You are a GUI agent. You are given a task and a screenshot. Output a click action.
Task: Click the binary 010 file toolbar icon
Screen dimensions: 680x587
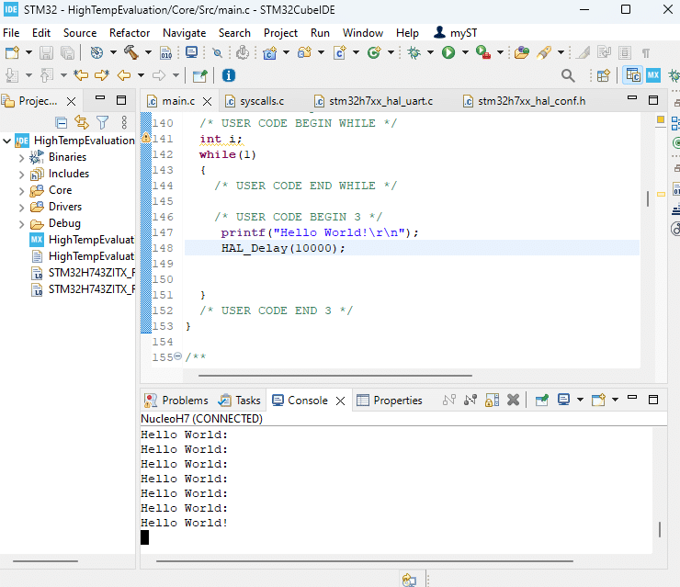(165, 52)
